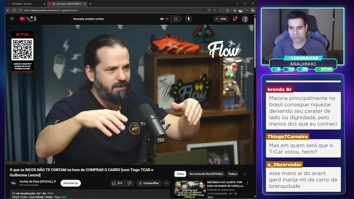Click the 11 mil visualizações description text
Viewport: 354px width, 199px height.
(x=24, y=193)
